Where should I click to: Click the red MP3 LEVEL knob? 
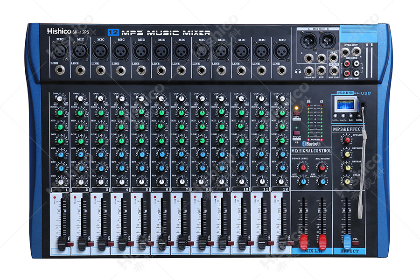pyautogui.click(x=347, y=140)
